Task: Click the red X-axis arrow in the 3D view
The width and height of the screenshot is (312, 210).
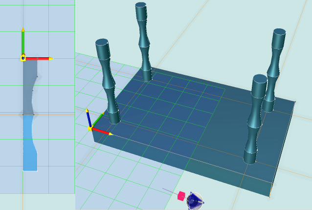Action: pos(103,131)
